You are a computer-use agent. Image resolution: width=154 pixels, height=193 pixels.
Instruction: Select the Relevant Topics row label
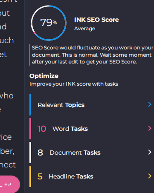click(x=61, y=105)
